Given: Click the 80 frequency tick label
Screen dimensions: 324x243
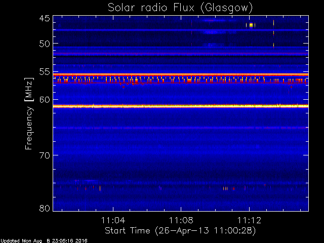Looking at the screenshot, I should [x=45, y=208].
